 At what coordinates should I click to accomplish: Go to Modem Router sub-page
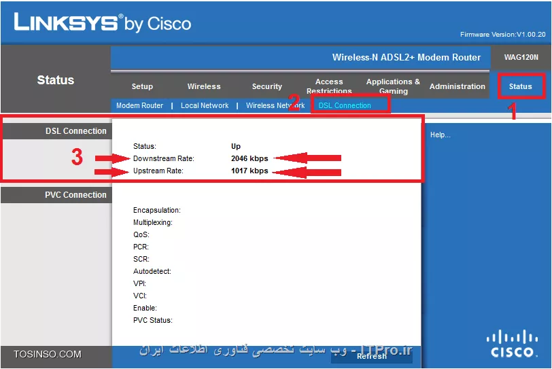pyautogui.click(x=140, y=105)
